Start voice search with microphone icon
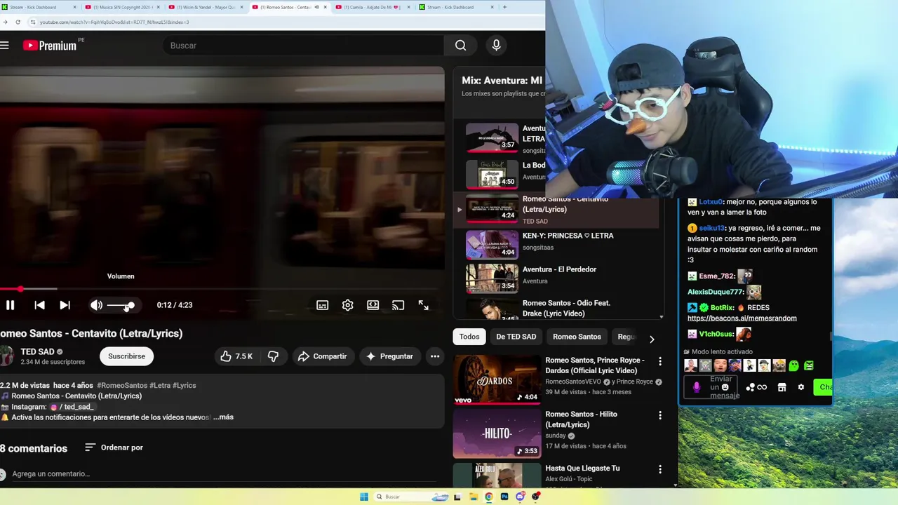The width and height of the screenshot is (898, 505). tap(497, 46)
